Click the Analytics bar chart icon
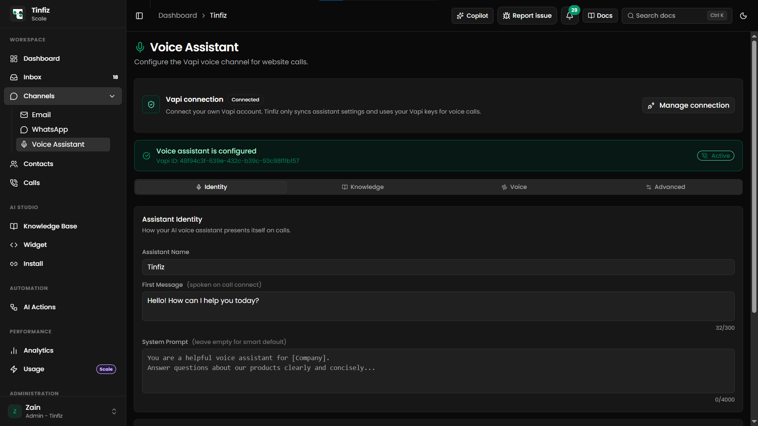758x426 pixels. [14, 351]
